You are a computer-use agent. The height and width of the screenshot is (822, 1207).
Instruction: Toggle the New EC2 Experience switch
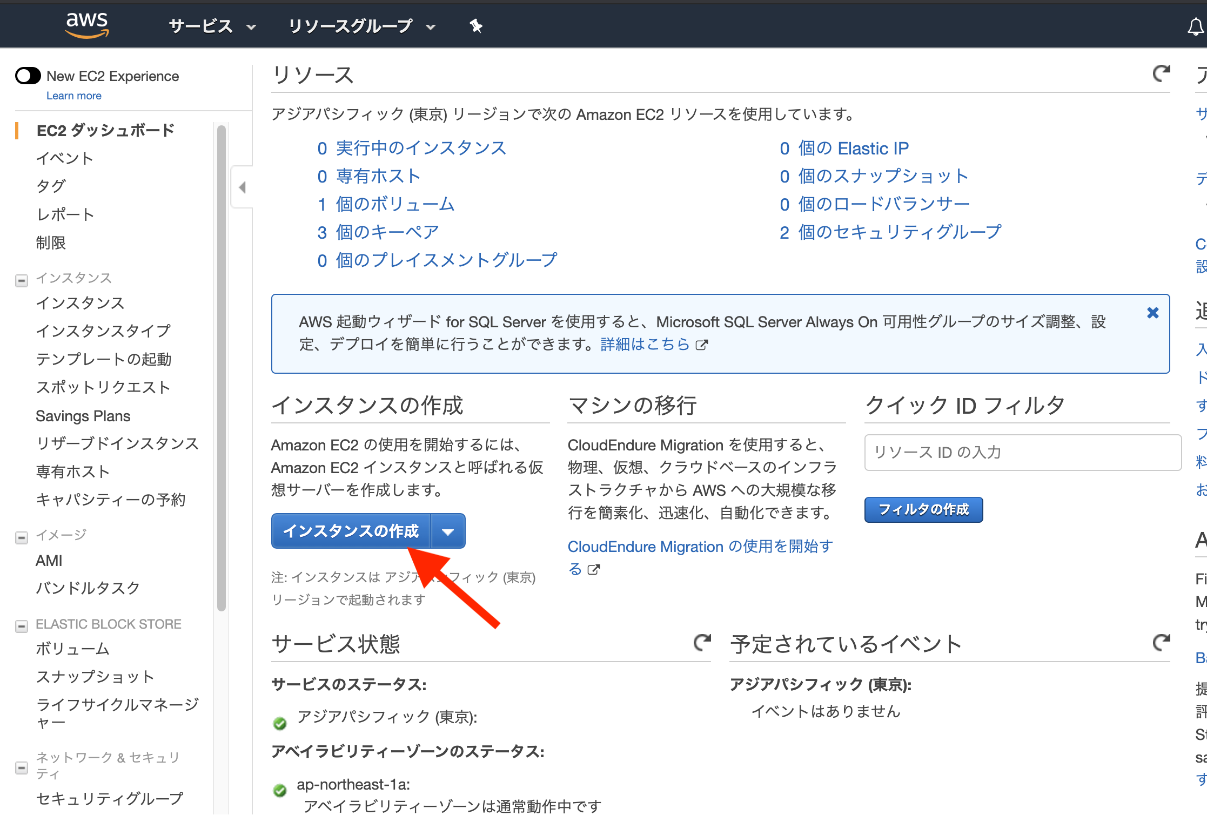(28, 76)
